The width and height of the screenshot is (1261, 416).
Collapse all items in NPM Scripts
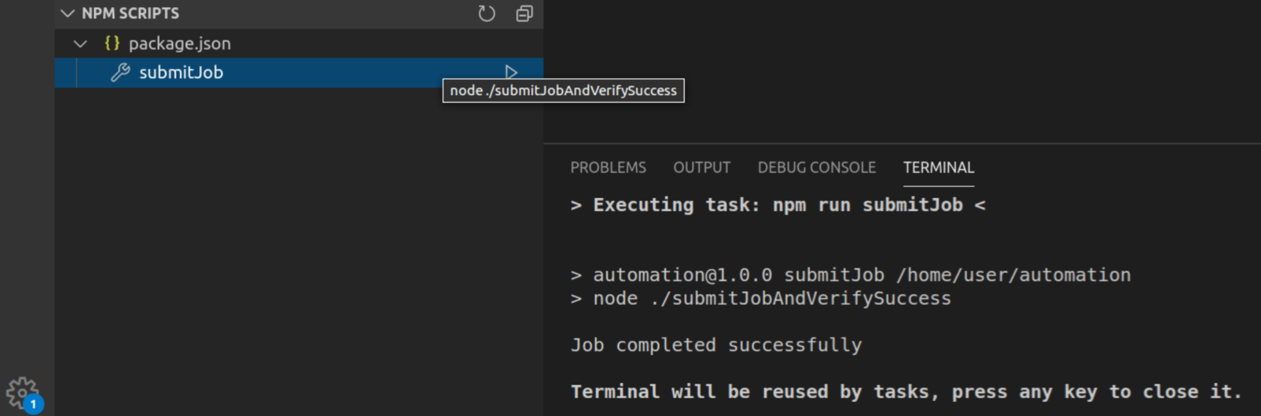pos(524,13)
